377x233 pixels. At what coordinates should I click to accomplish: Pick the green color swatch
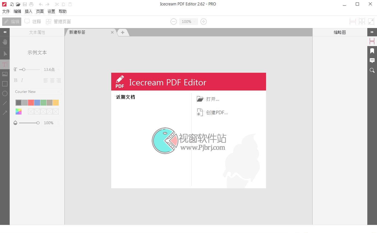click(x=43, y=103)
